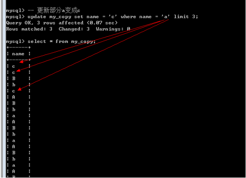Click the "Rows matched: 3" text
Screen dimensions: 246x178
tap(29, 29)
